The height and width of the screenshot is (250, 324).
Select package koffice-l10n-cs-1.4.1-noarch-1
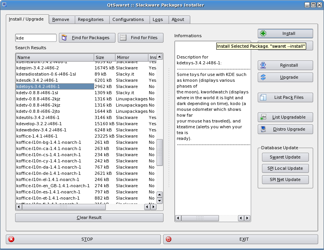[48, 155]
